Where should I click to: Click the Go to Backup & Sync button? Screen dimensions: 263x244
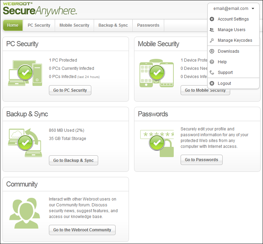click(x=74, y=160)
